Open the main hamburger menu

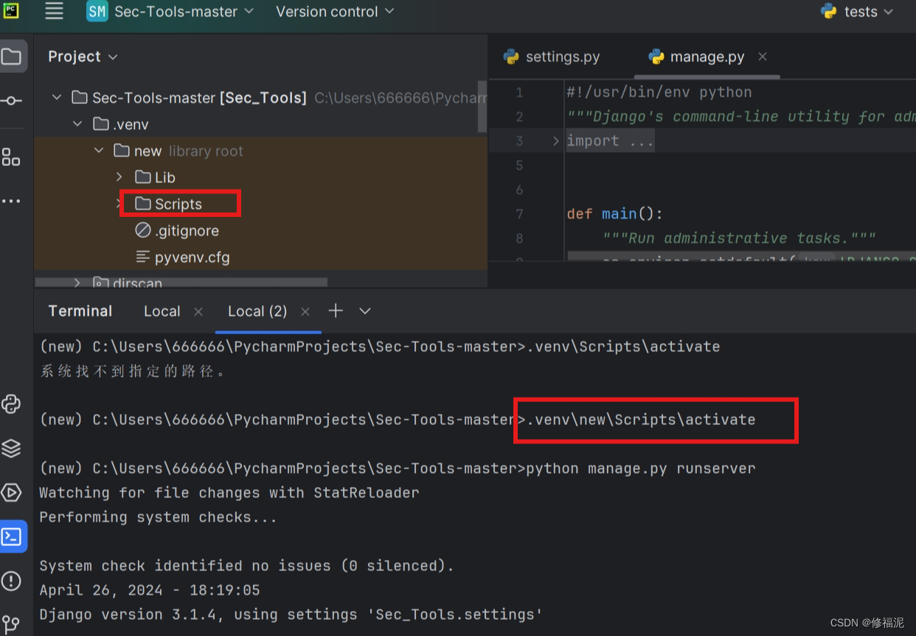pos(54,11)
